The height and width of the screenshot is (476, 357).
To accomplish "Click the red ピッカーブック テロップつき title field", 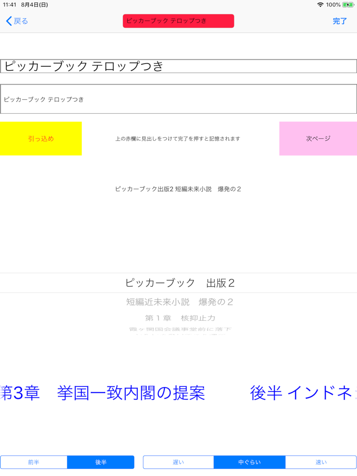I will click(x=178, y=21).
